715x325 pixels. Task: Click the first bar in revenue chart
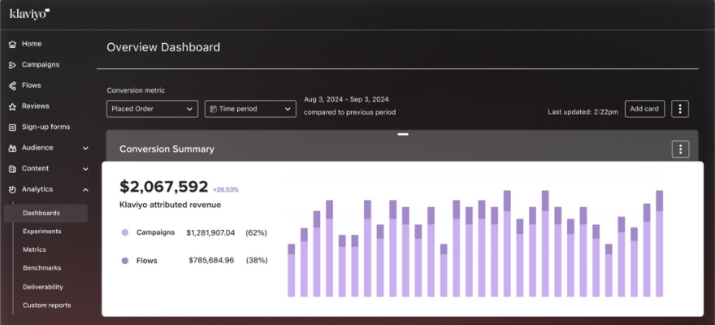pyautogui.click(x=292, y=271)
